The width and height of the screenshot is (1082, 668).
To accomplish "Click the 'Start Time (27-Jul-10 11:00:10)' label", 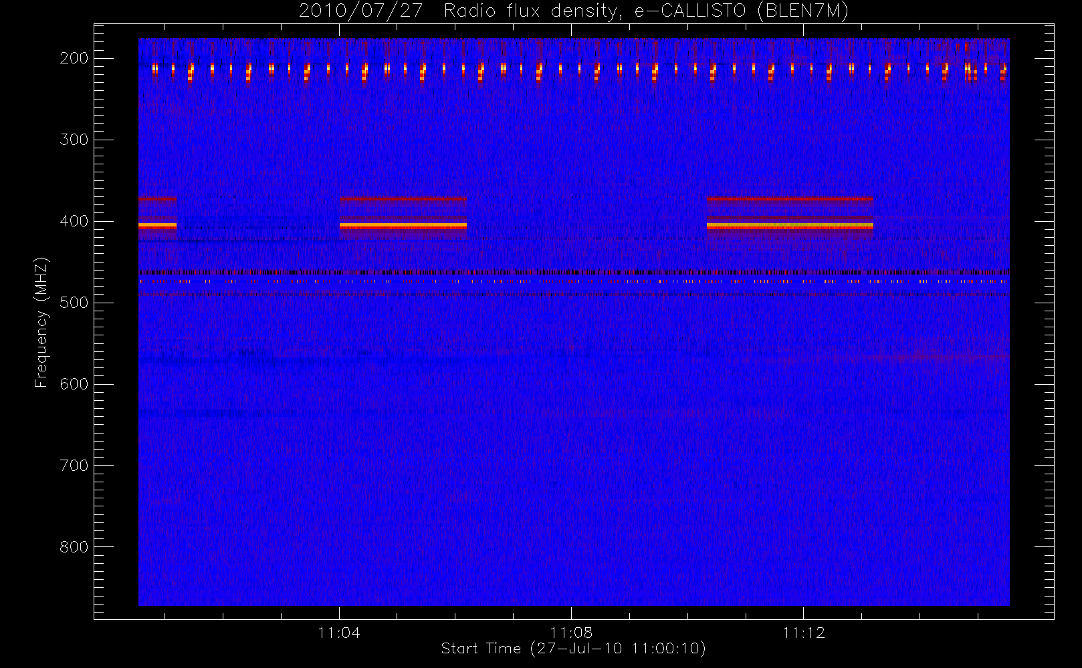I will coord(574,649).
